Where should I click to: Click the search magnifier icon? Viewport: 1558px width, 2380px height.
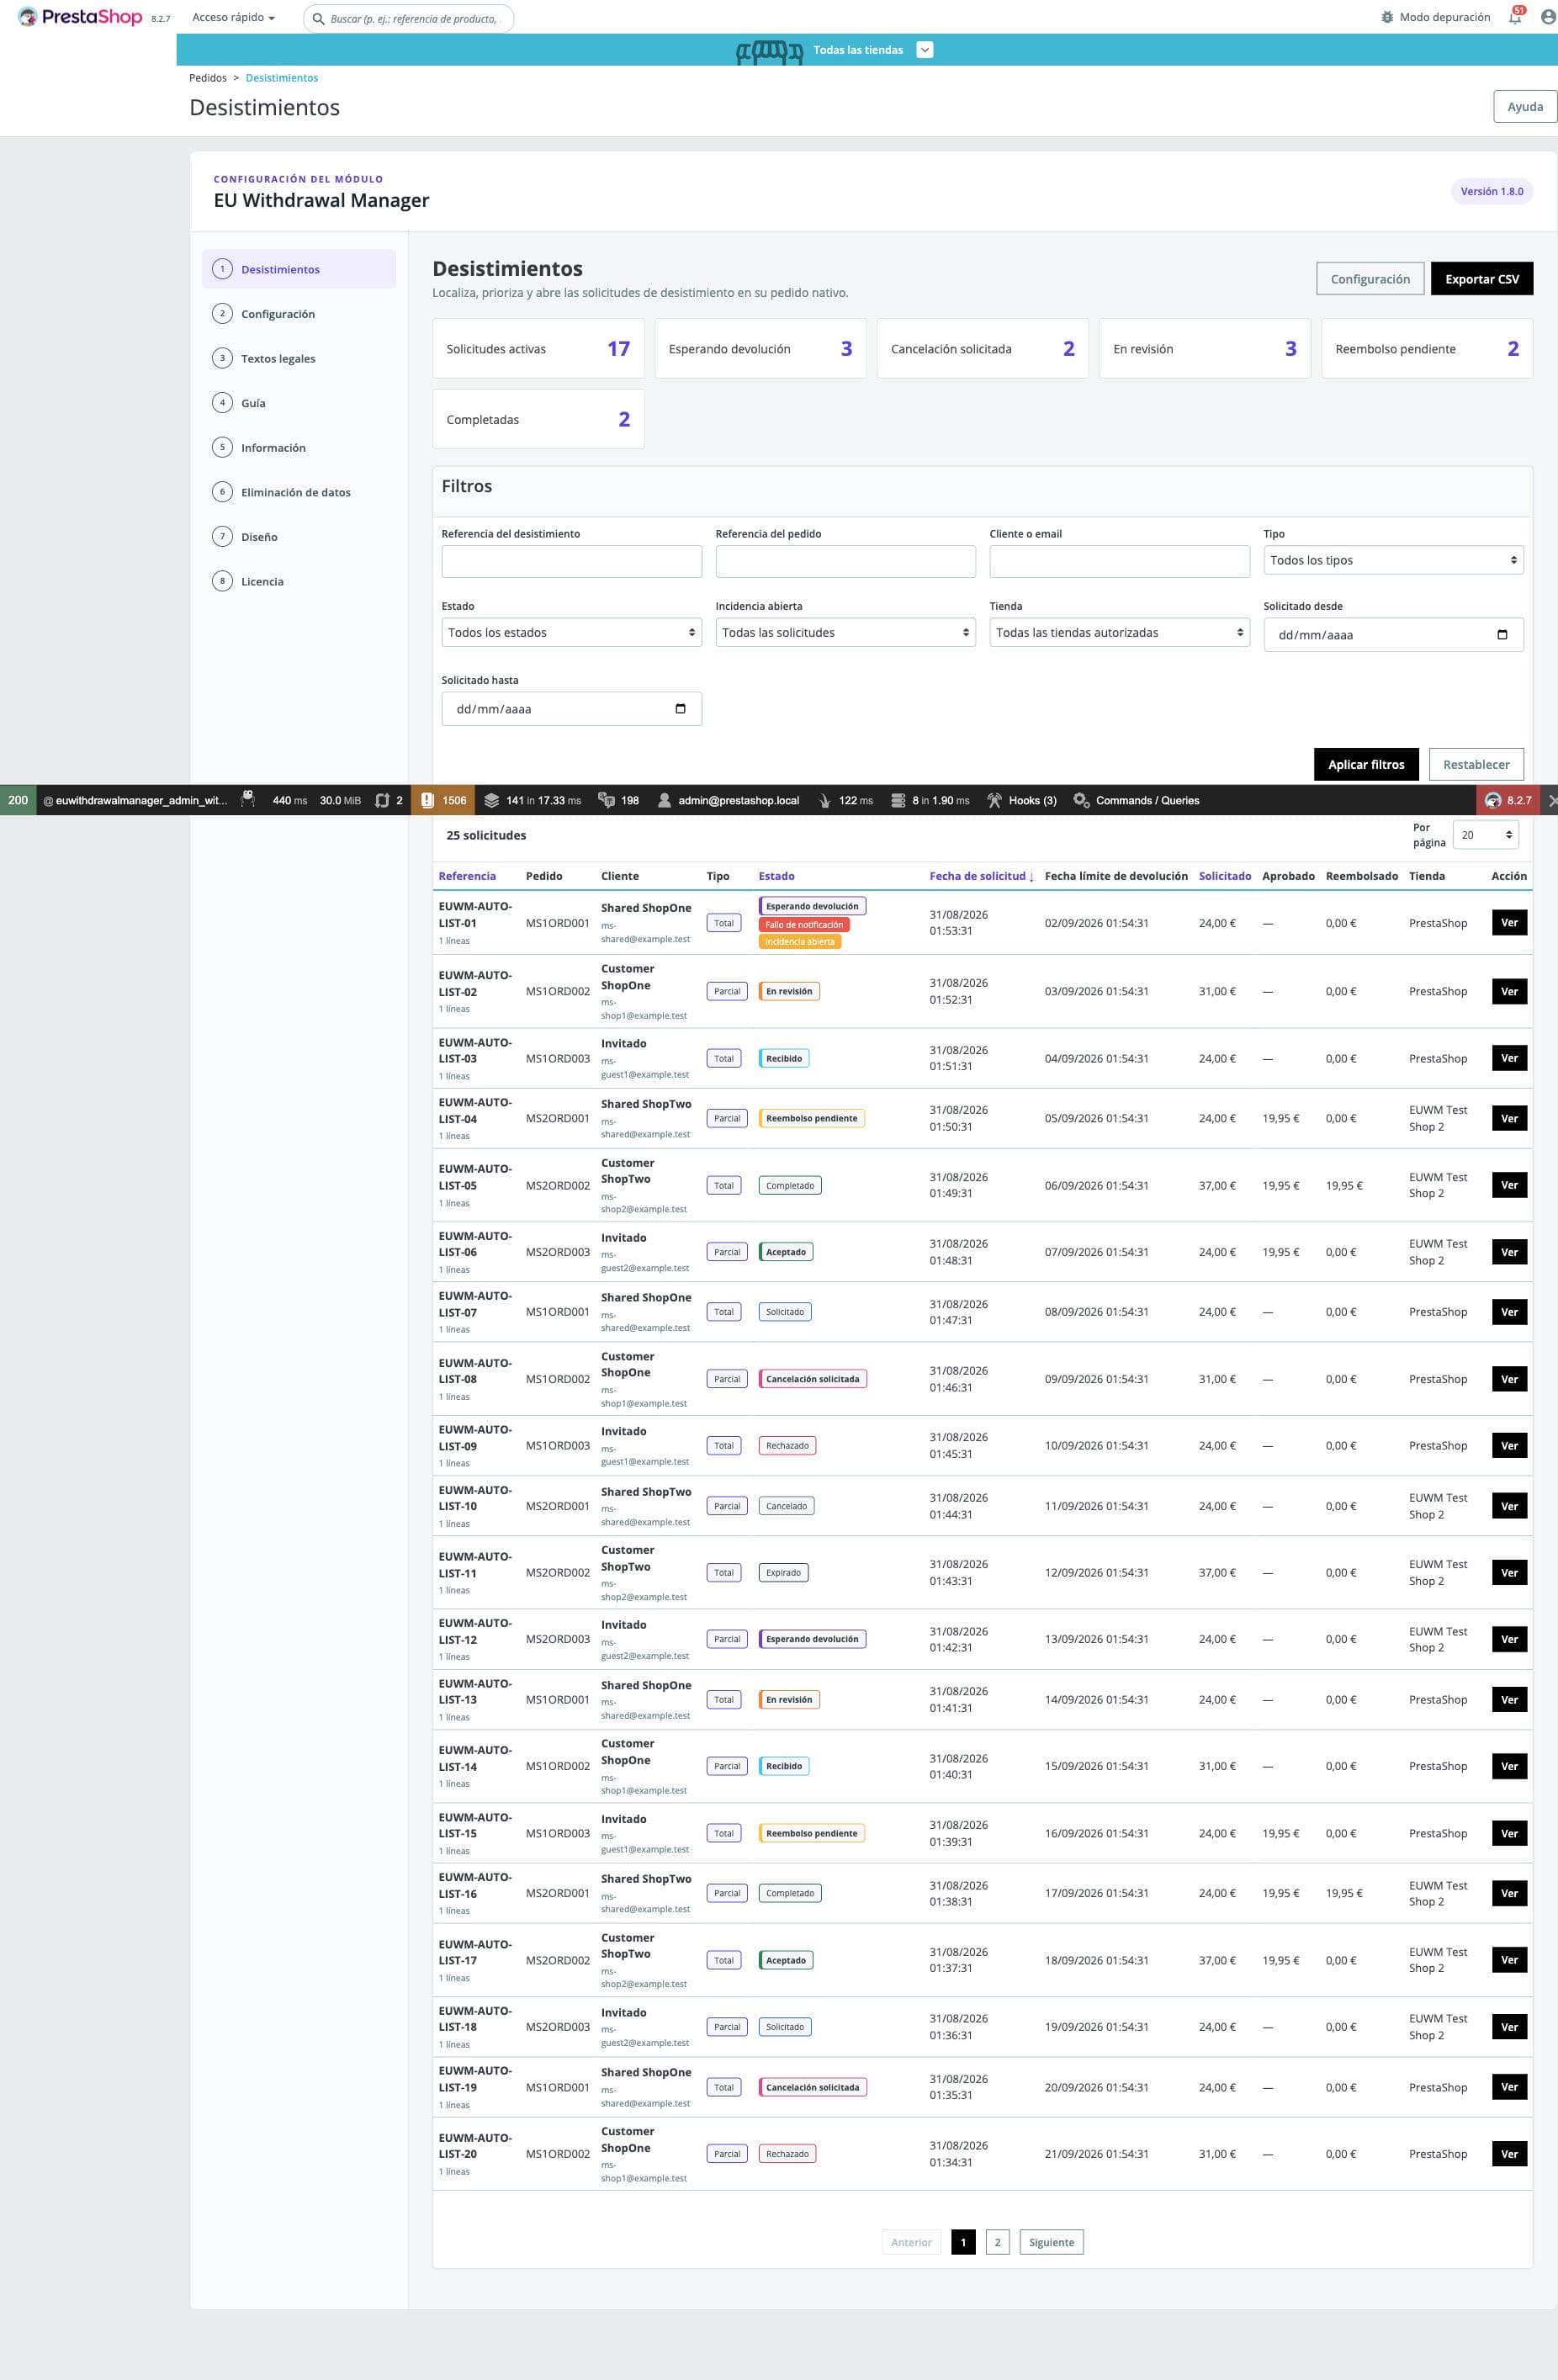point(319,18)
